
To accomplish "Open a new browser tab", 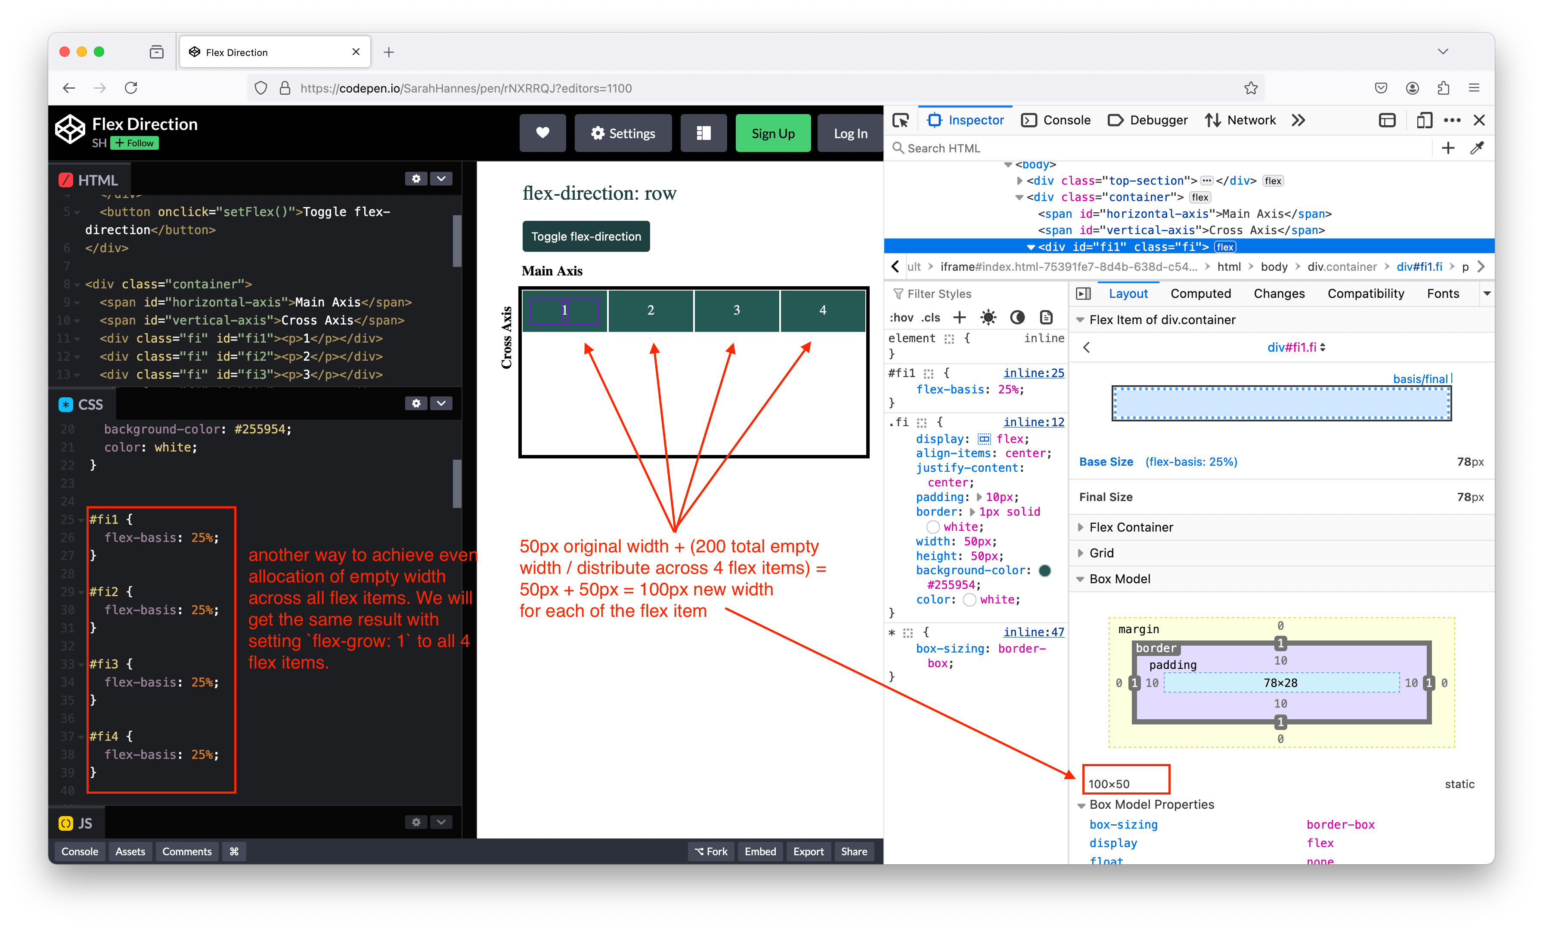I will 389,52.
